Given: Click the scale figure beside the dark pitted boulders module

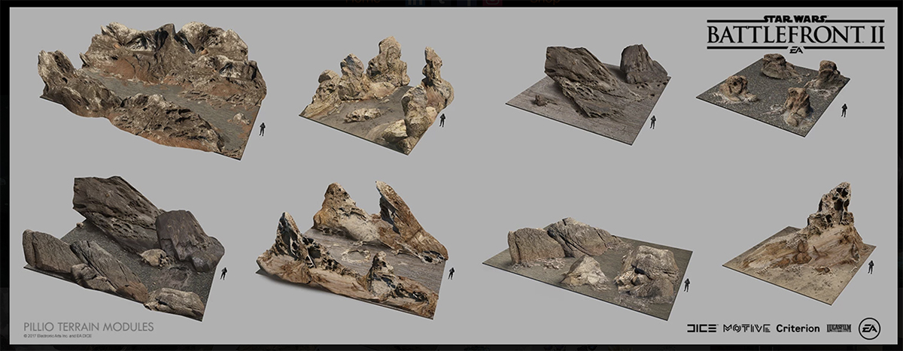Looking at the screenshot, I should click(223, 273).
